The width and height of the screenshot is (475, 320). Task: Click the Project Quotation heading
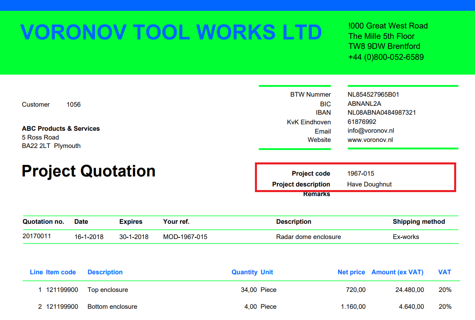click(89, 171)
